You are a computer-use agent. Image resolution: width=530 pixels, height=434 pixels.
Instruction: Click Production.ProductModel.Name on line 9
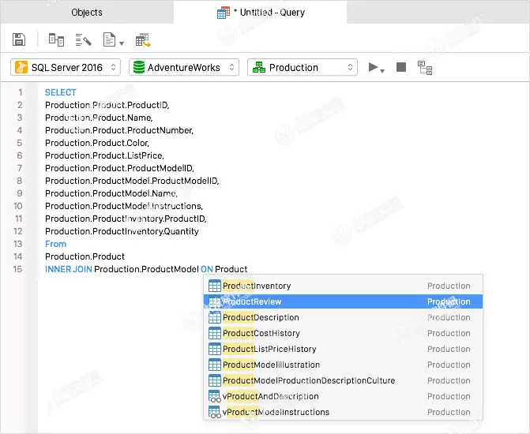(x=111, y=193)
